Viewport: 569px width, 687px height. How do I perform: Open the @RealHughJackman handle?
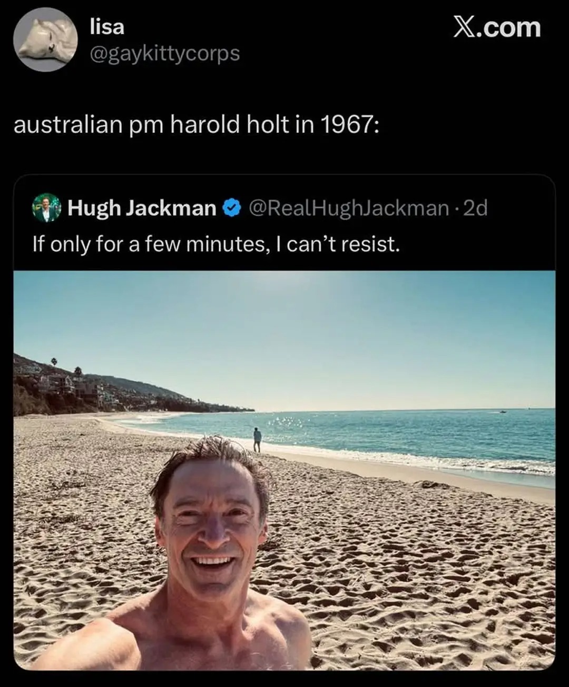[x=348, y=208]
